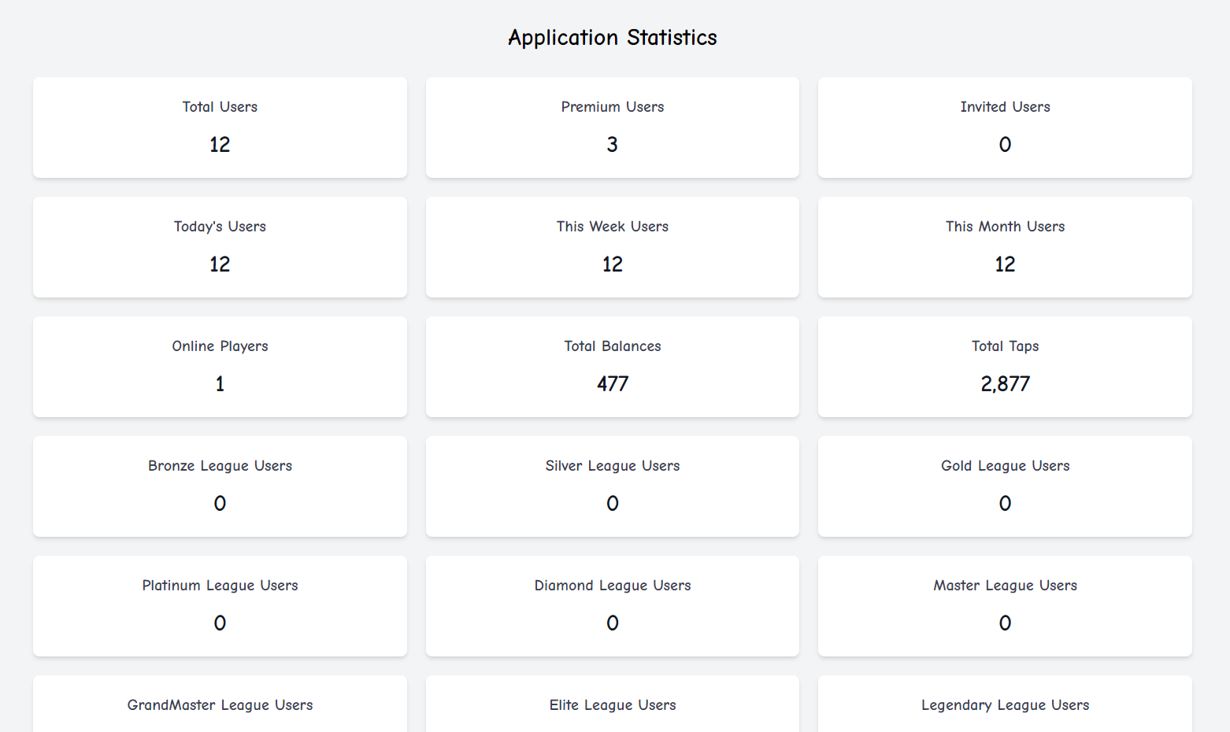This screenshot has width=1230, height=732.
Task: Click the Premium Users value 3
Action: (x=613, y=145)
